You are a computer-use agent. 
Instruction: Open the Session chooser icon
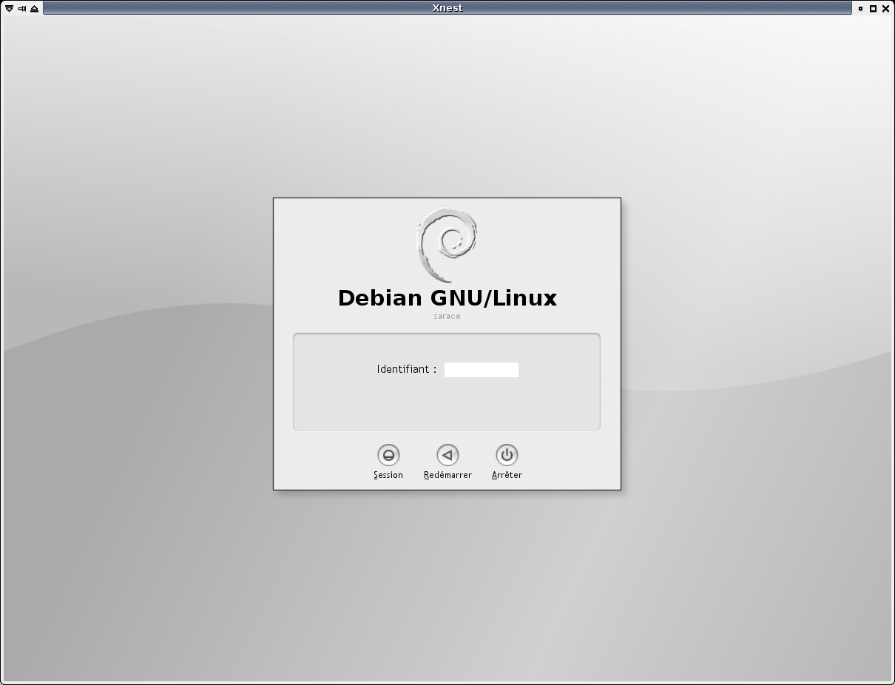point(388,455)
